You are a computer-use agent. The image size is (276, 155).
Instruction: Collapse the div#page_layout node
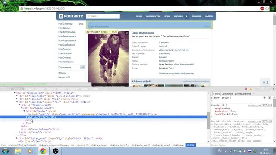15,93
